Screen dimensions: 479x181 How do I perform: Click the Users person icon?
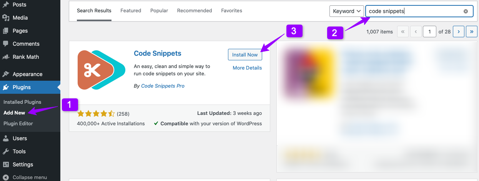click(x=6, y=138)
